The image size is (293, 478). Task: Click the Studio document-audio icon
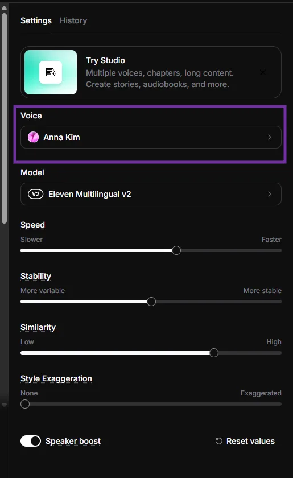click(51, 72)
